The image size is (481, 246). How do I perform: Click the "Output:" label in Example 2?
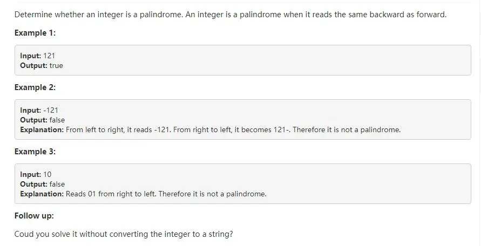point(34,120)
